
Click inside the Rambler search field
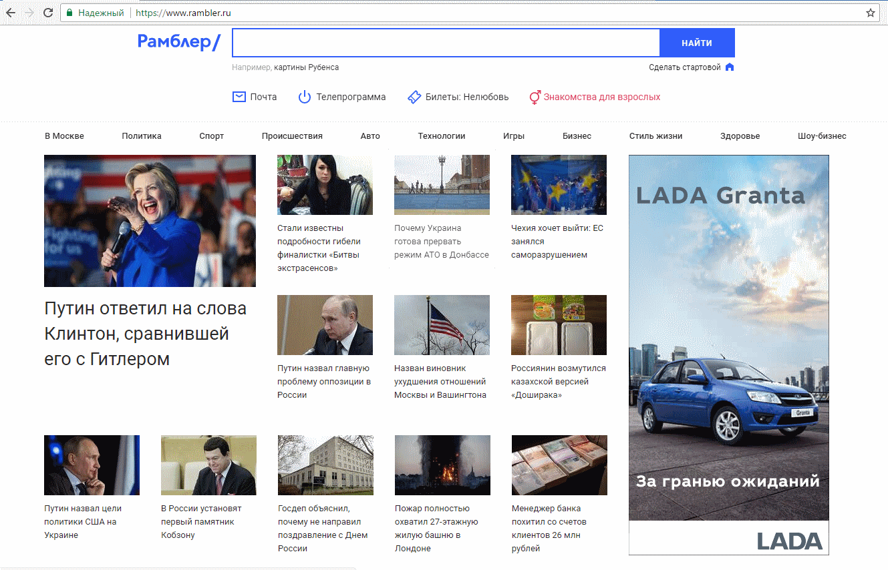[446, 43]
